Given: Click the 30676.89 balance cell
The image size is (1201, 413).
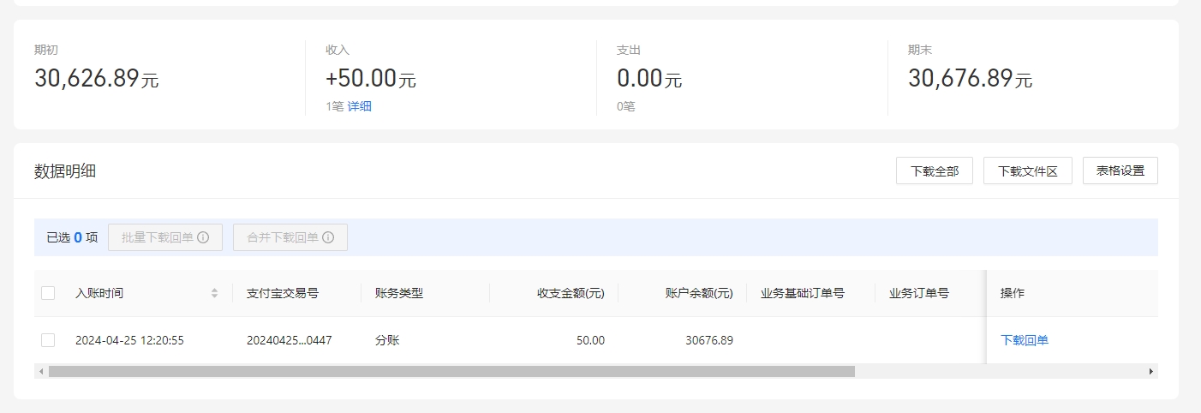Looking at the screenshot, I should click(709, 340).
